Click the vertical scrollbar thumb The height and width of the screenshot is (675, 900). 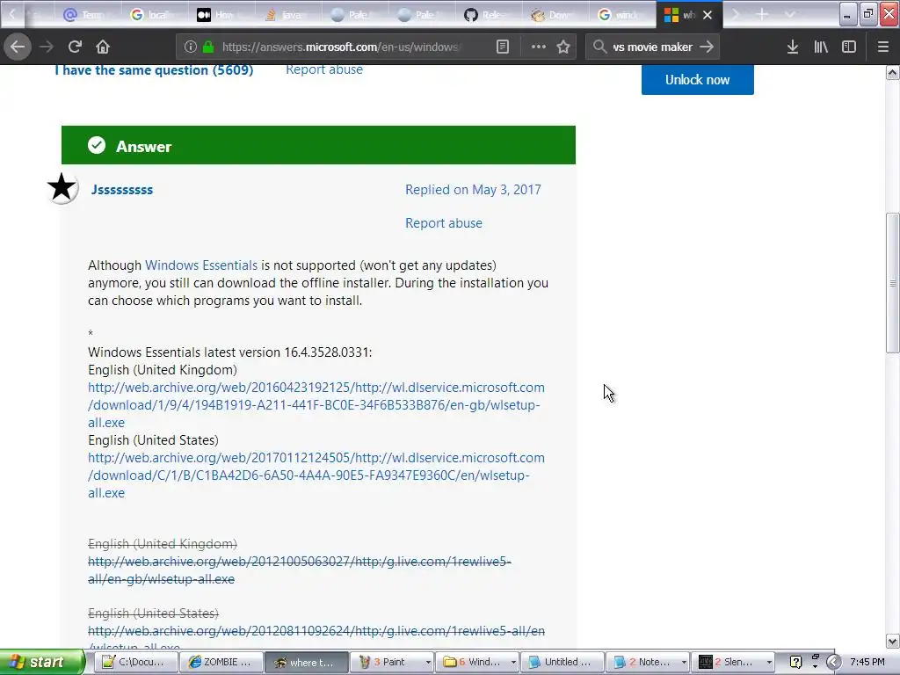[x=893, y=282]
